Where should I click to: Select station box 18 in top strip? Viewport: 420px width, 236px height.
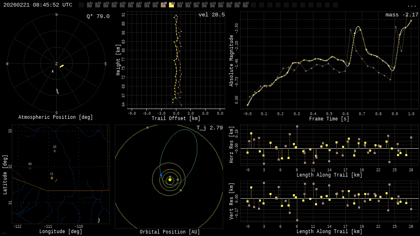[229, 5]
